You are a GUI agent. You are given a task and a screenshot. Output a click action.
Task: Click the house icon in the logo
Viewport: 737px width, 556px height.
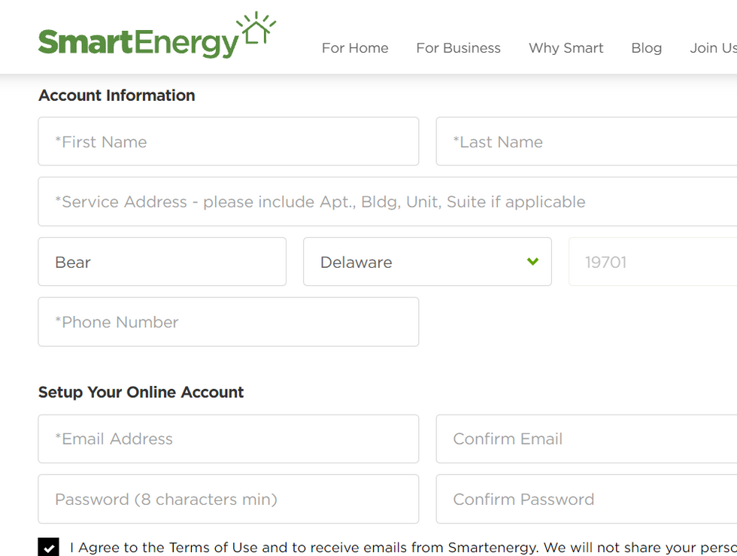256,29
